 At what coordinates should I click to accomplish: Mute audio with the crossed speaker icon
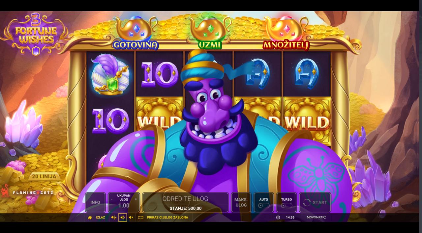tap(131, 218)
